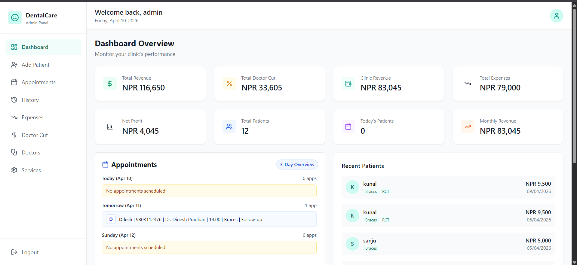The image size is (577, 265).
Task: Click the Services gear icon
Action: pyautogui.click(x=14, y=170)
